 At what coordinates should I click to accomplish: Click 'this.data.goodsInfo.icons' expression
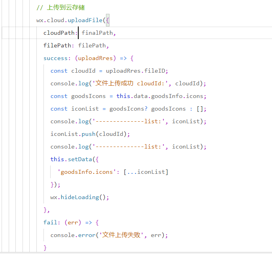pos(160,96)
